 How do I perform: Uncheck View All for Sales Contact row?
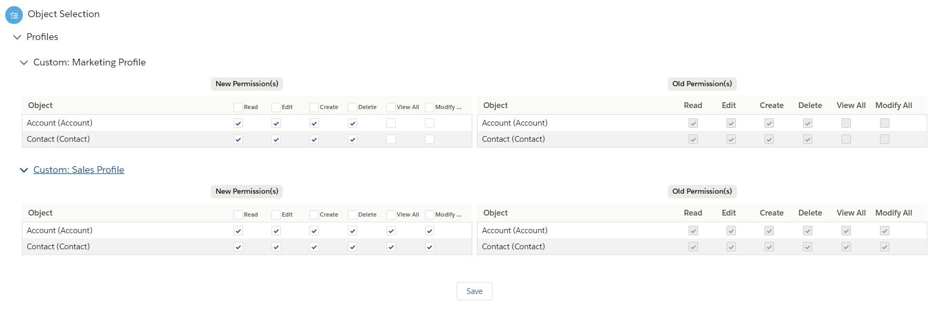click(x=391, y=247)
